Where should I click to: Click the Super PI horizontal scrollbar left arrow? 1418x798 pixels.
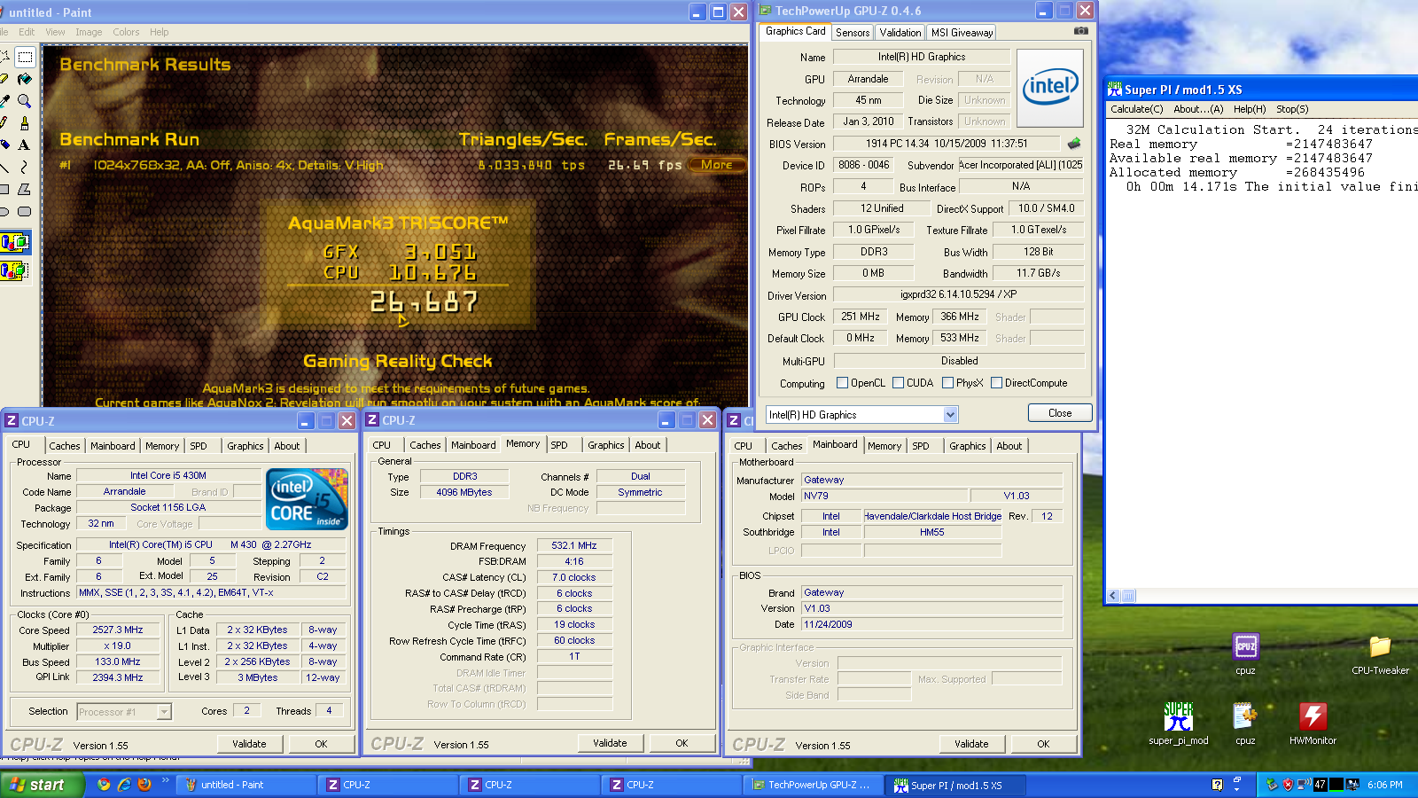click(1115, 596)
